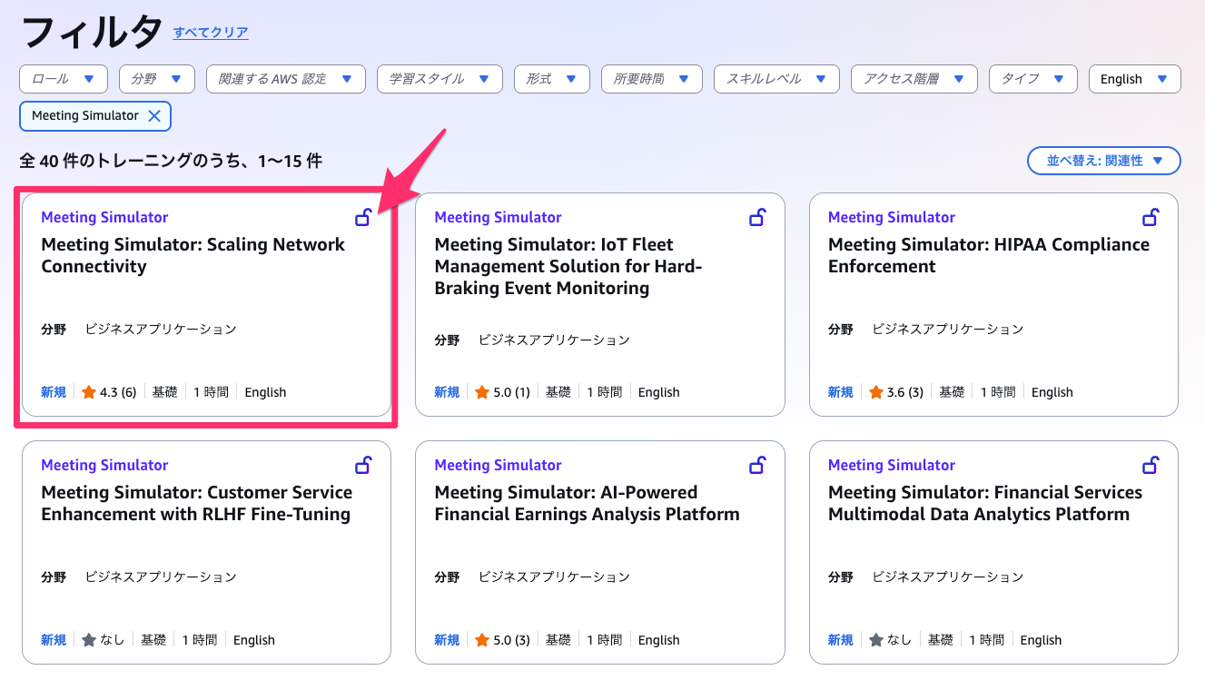Open the ロール filter dropdown
Screen dimensions: 1205x680
64,79
